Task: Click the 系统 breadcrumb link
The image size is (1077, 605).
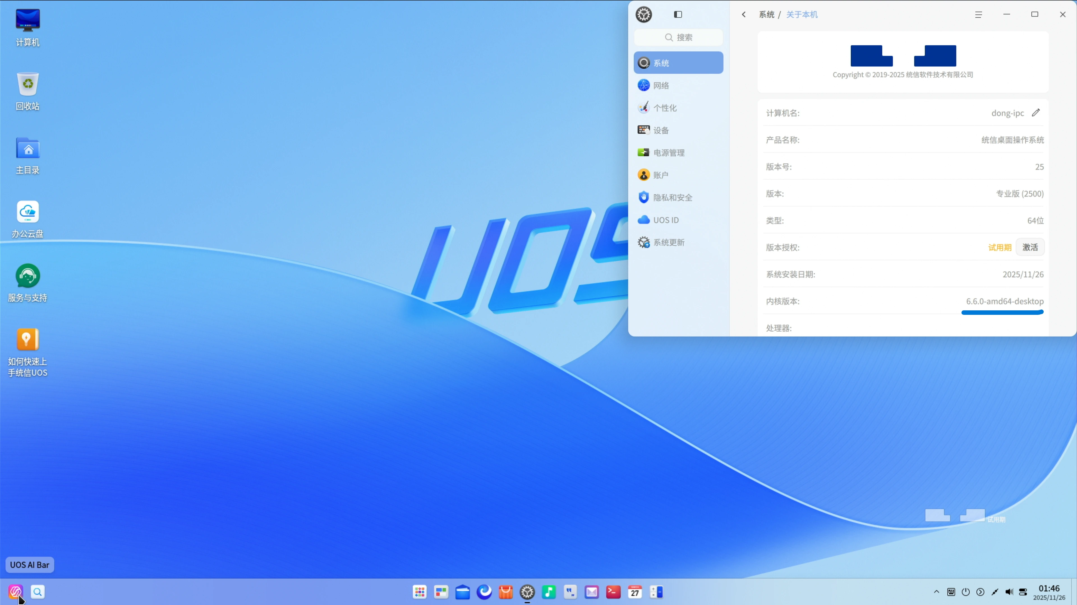Action: tap(766, 14)
